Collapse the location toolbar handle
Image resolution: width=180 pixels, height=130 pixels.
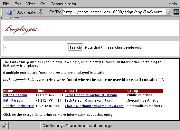pyautogui.click(x=1, y=12)
